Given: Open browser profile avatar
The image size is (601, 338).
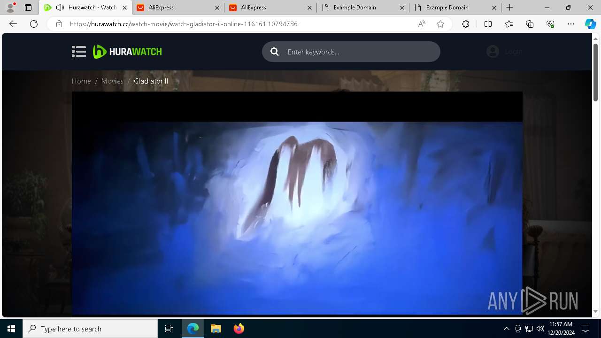Looking at the screenshot, I should pyautogui.click(x=10, y=8).
